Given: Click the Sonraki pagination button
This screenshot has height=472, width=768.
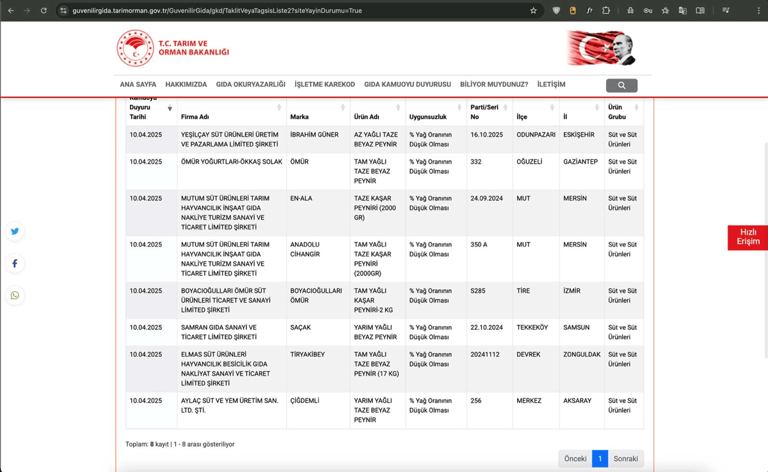Looking at the screenshot, I should [x=626, y=459].
